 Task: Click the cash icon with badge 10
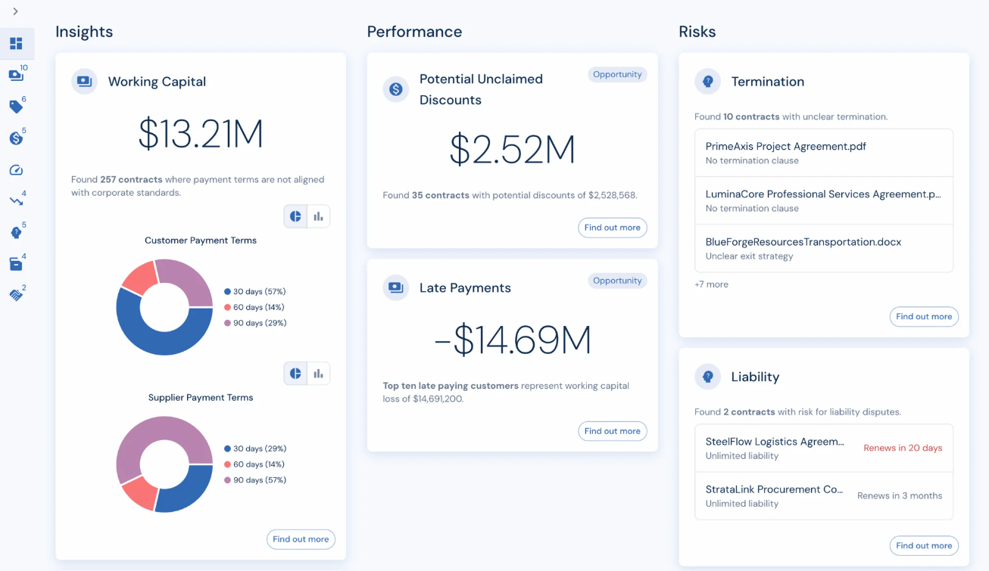(x=16, y=76)
